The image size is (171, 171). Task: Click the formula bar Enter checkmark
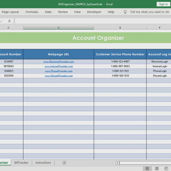click(1, 21)
